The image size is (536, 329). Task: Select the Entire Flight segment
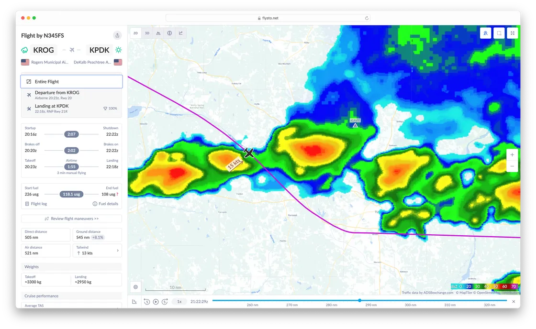71,82
